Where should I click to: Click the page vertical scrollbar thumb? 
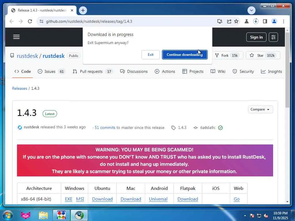click(x=287, y=70)
